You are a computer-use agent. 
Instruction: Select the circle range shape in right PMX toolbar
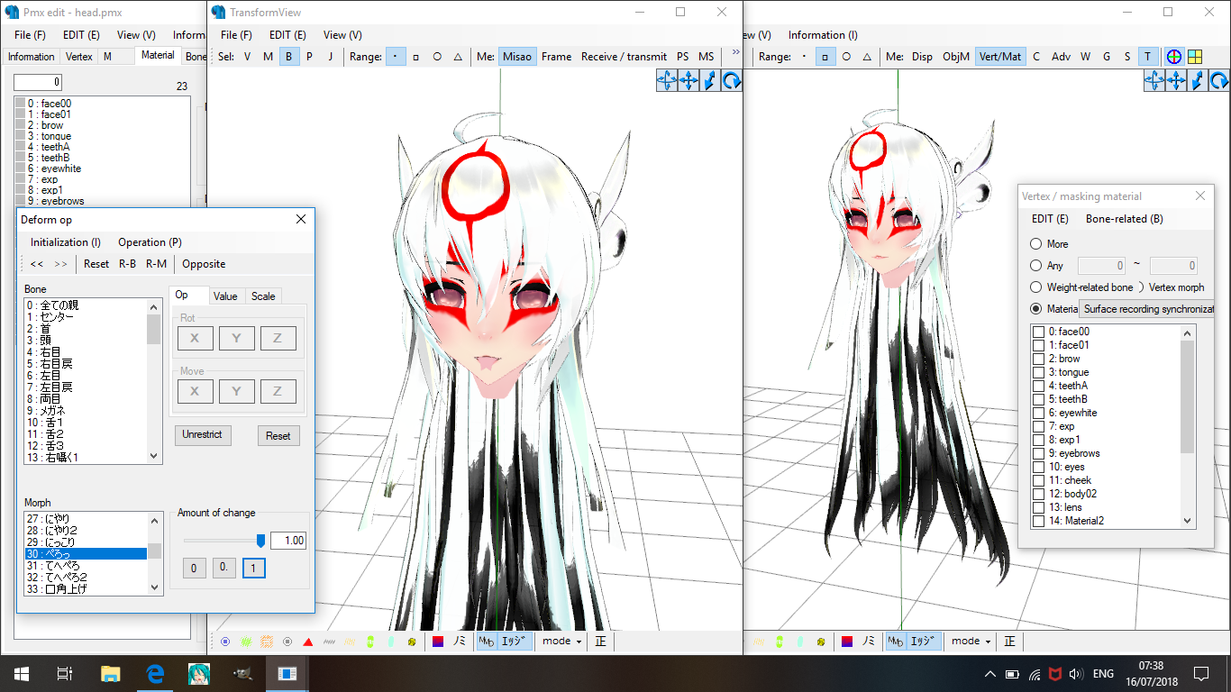click(846, 57)
